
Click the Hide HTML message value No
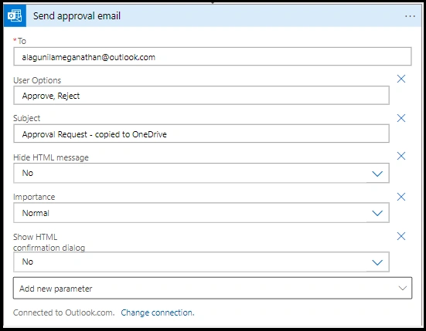(x=28, y=173)
